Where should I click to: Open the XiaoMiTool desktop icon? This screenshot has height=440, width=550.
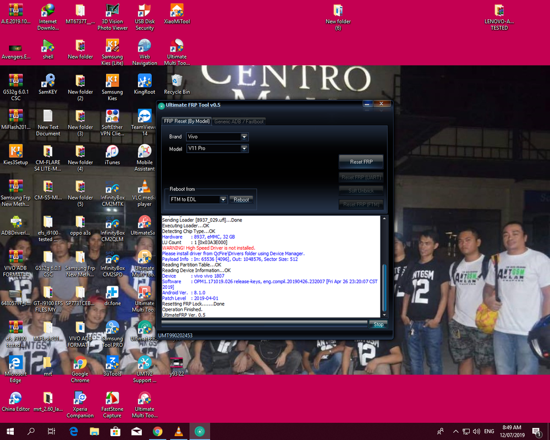pos(177,14)
